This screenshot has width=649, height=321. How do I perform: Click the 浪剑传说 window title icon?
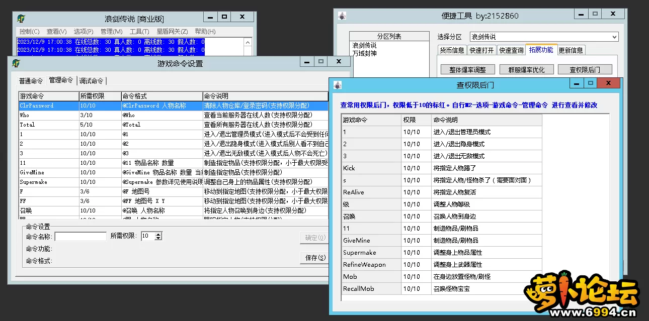tap(21, 19)
